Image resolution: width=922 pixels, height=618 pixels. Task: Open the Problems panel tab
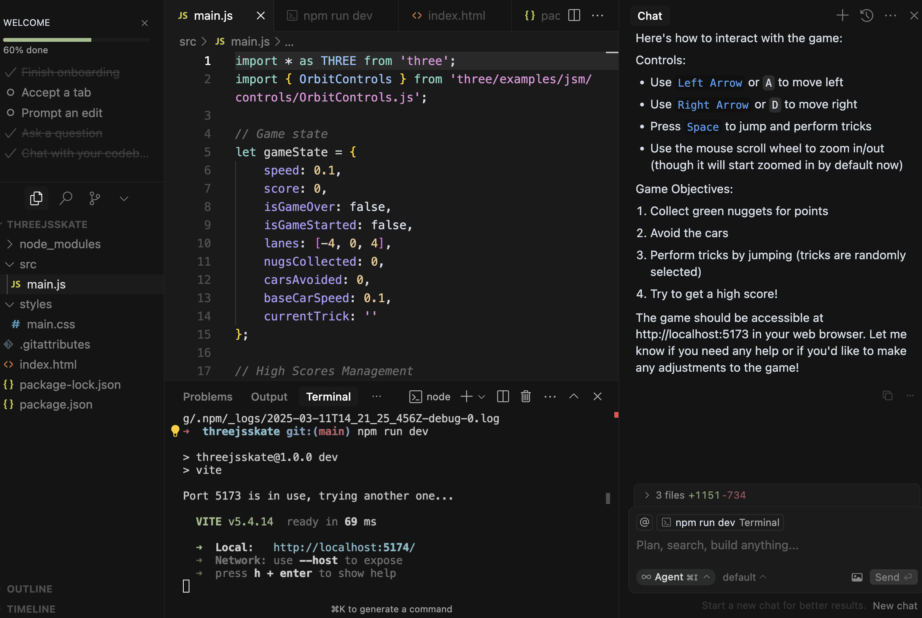pos(207,396)
